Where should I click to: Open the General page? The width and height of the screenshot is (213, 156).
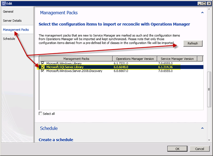coord(8,12)
